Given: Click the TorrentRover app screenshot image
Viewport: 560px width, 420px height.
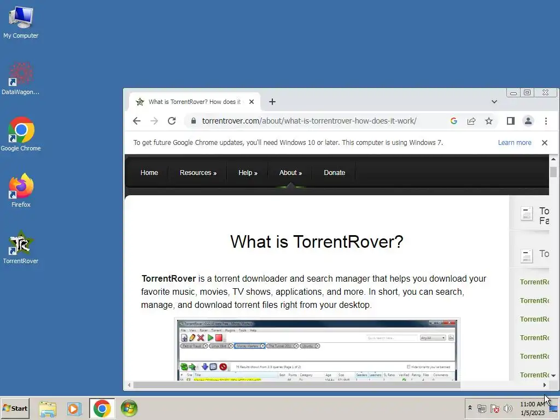Looking at the screenshot, I should pyautogui.click(x=317, y=349).
